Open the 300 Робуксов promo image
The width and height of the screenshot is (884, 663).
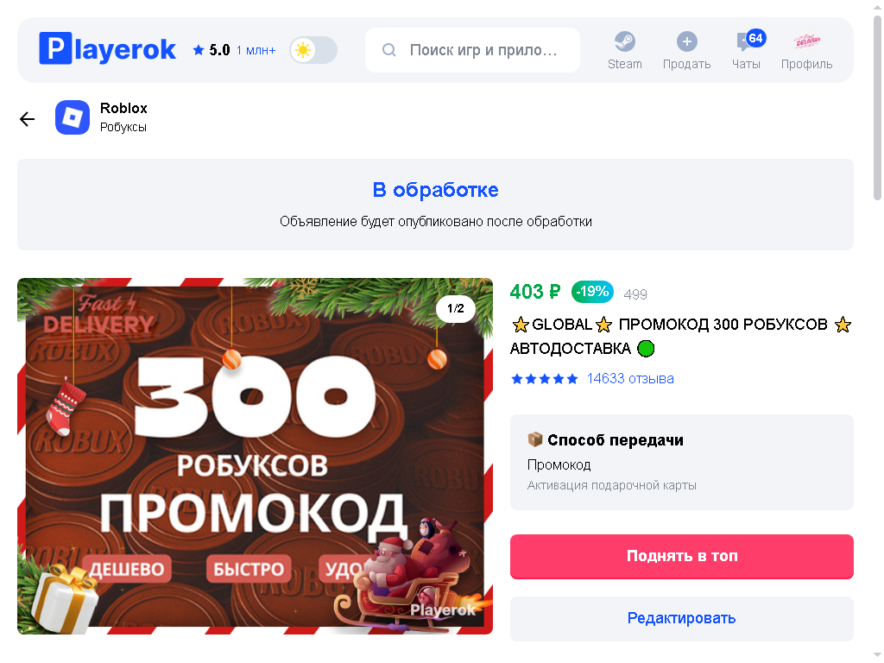point(255,456)
